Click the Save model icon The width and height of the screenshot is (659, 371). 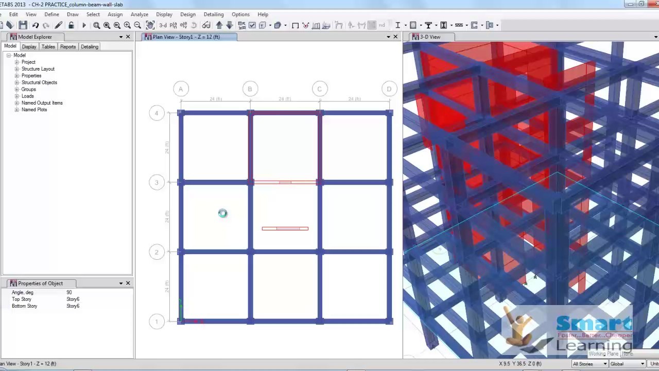coord(23,25)
